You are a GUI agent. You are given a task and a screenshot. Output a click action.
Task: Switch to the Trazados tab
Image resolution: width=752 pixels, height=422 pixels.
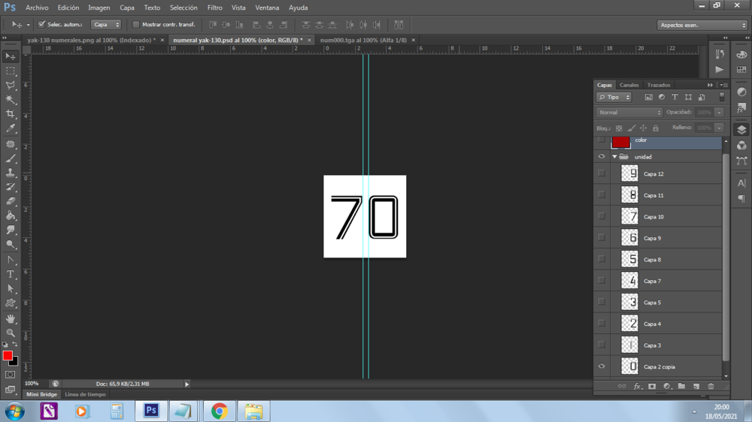click(x=659, y=85)
